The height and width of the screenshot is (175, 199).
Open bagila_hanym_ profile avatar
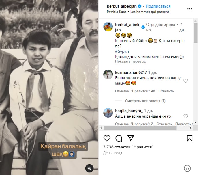point(108,113)
